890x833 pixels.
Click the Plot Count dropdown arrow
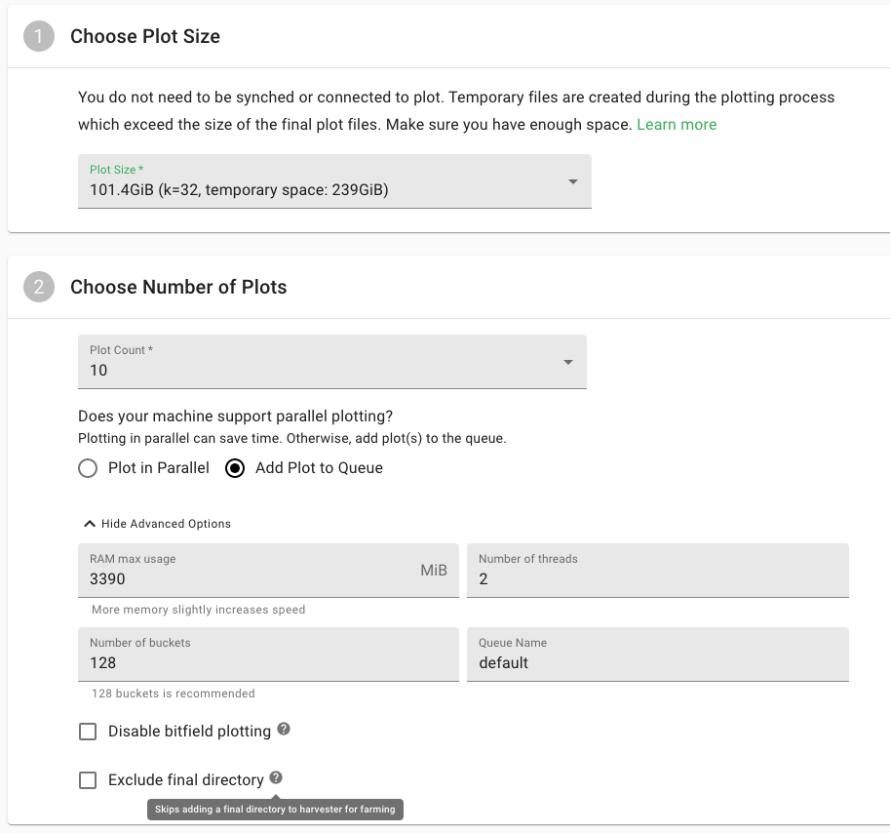pyautogui.click(x=568, y=362)
